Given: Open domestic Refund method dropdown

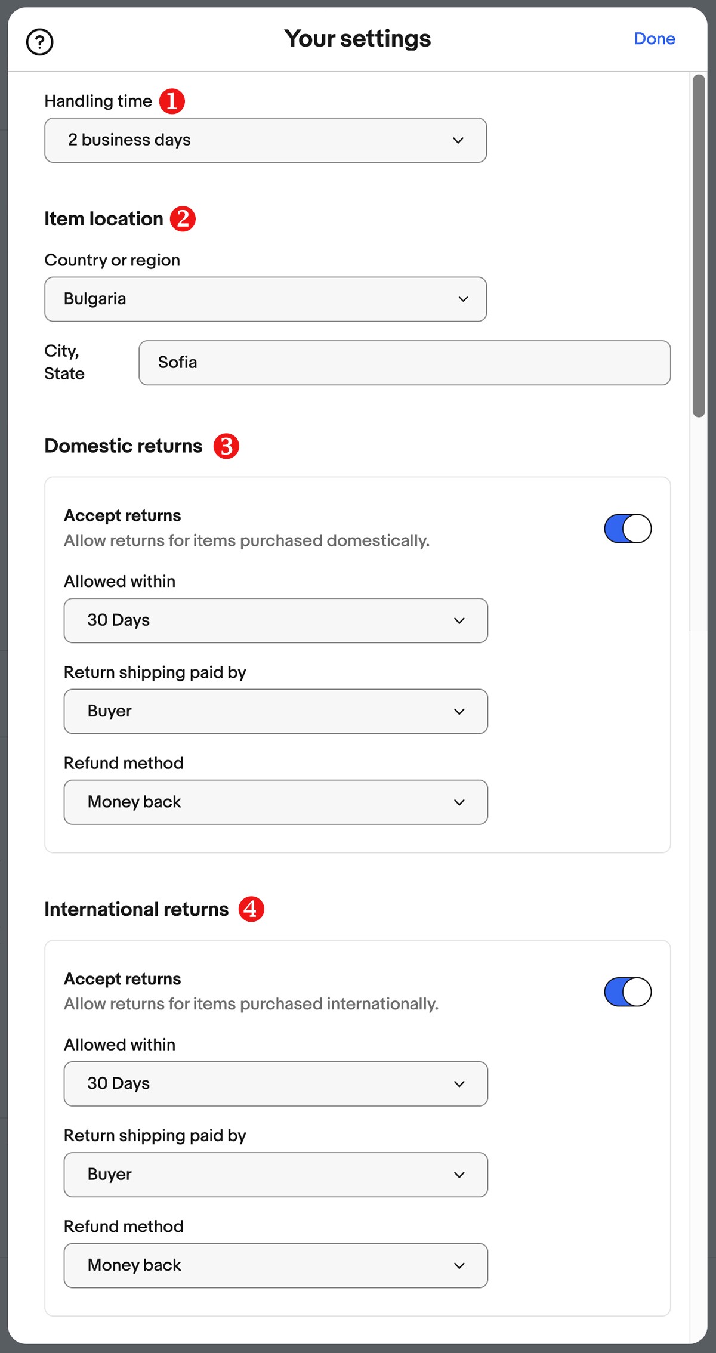Looking at the screenshot, I should (276, 802).
